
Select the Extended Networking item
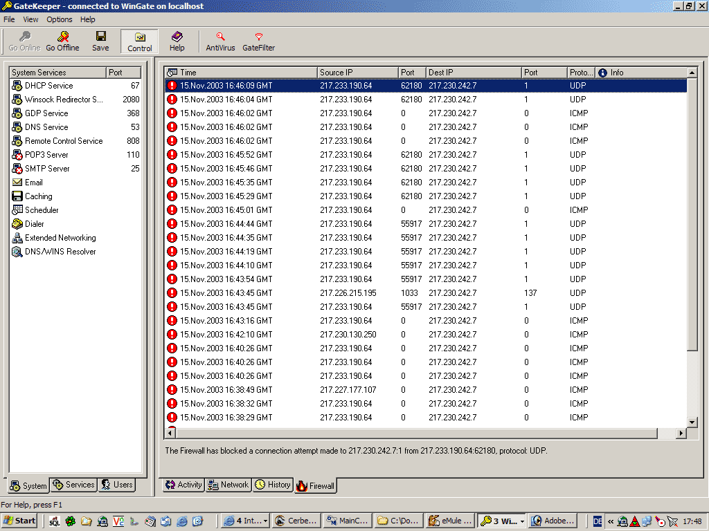54,238
